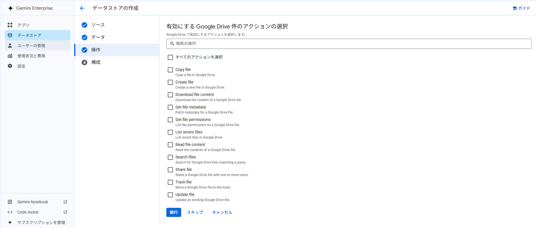The width and height of the screenshot is (536, 228).
Task: Click the back arrow beside データストアの作成
Action: (82, 8)
